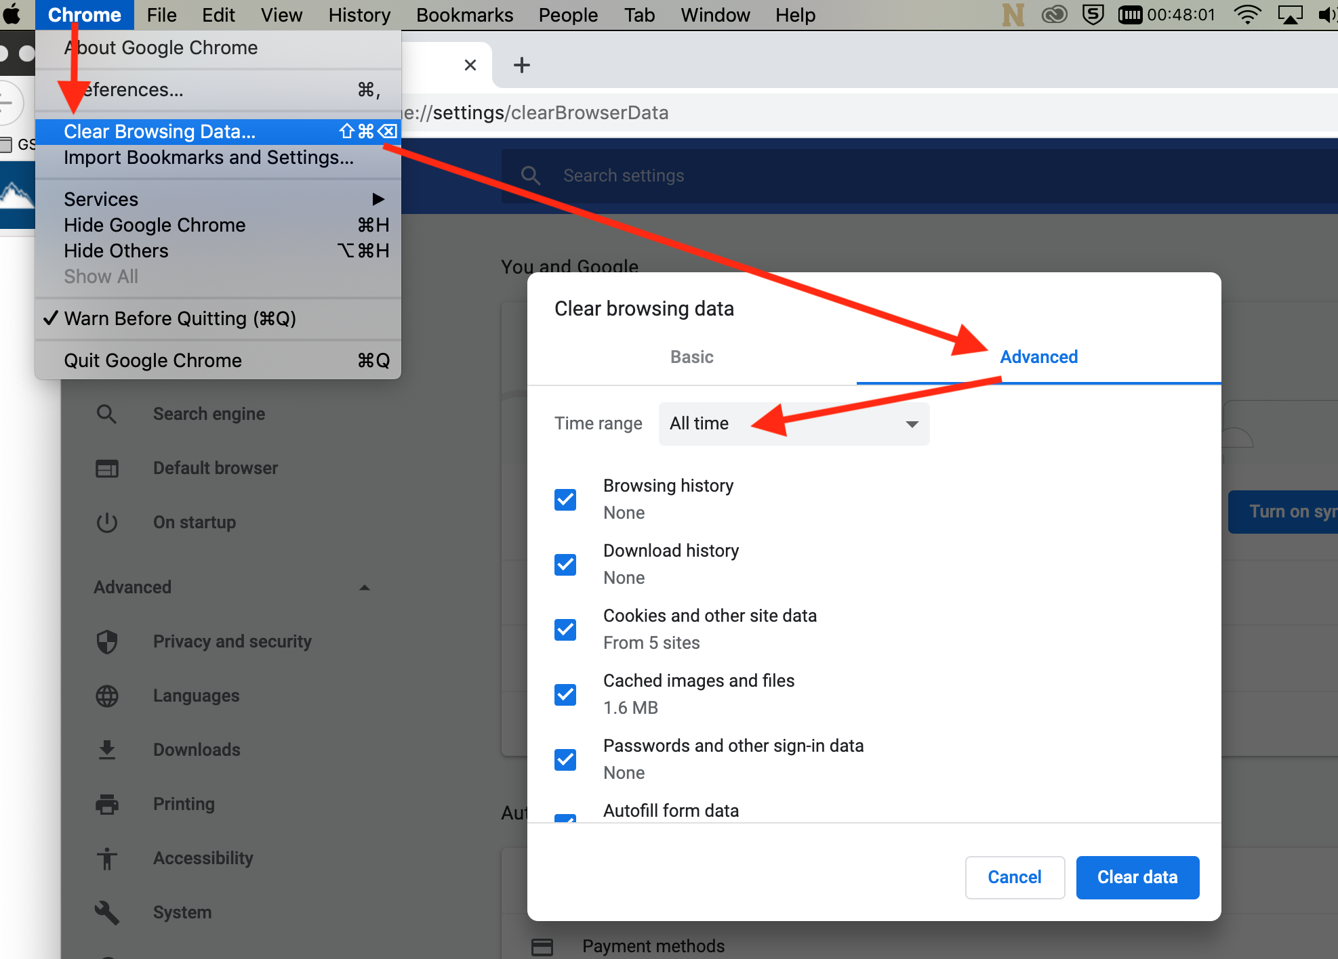Click the Accessibility person icon

[x=106, y=858]
